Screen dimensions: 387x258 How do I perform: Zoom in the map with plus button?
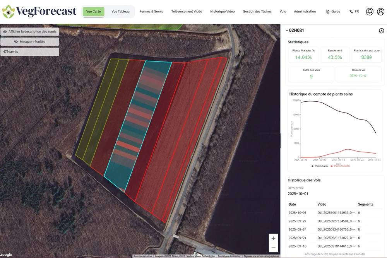273,238
